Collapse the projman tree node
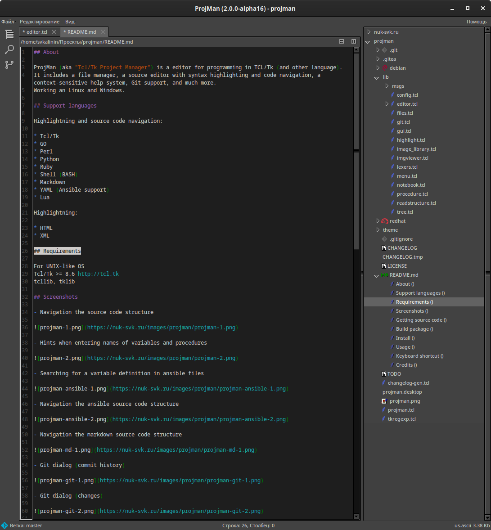The image size is (491, 530). click(x=368, y=41)
